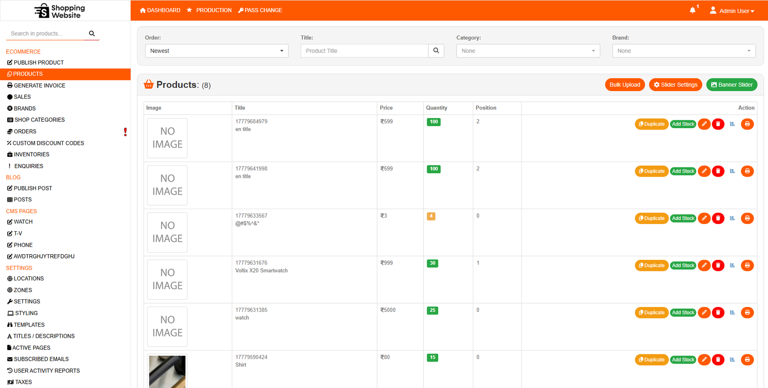
Task: Click the notification bell icon
Action: click(692, 10)
